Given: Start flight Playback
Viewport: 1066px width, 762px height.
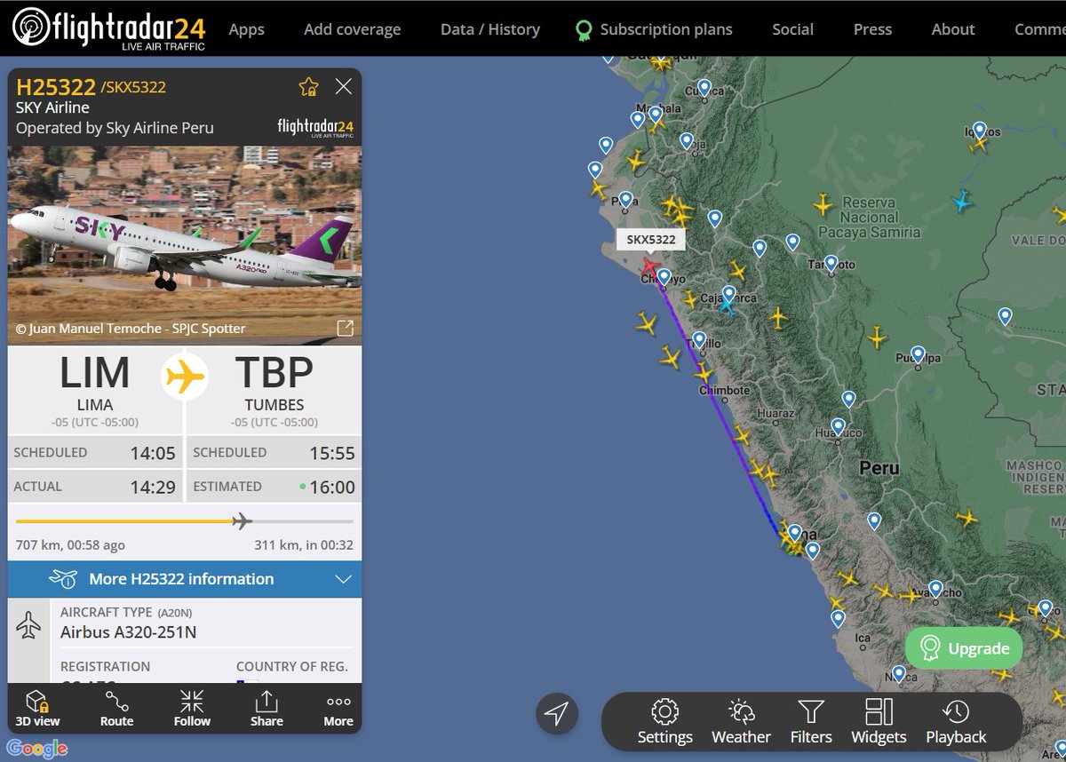Looking at the screenshot, I should [x=956, y=721].
